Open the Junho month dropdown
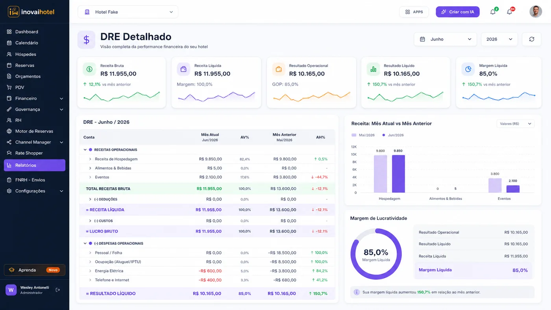The width and height of the screenshot is (551, 310). (446, 39)
